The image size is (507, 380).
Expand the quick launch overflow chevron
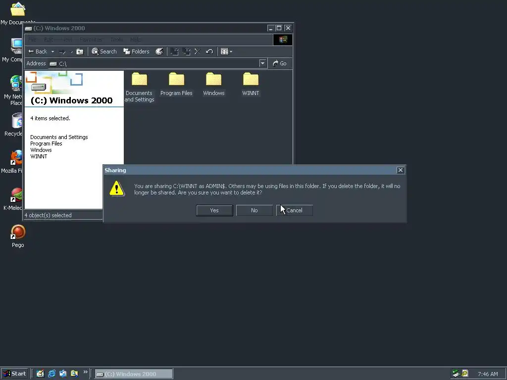pos(85,372)
